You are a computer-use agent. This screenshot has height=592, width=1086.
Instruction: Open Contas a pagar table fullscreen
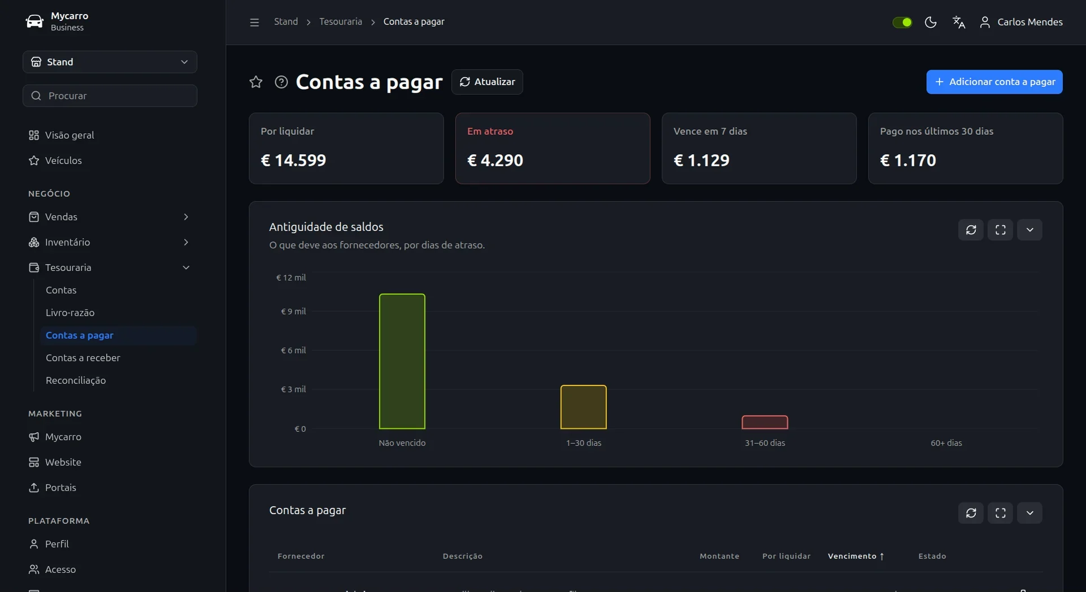coord(1000,513)
